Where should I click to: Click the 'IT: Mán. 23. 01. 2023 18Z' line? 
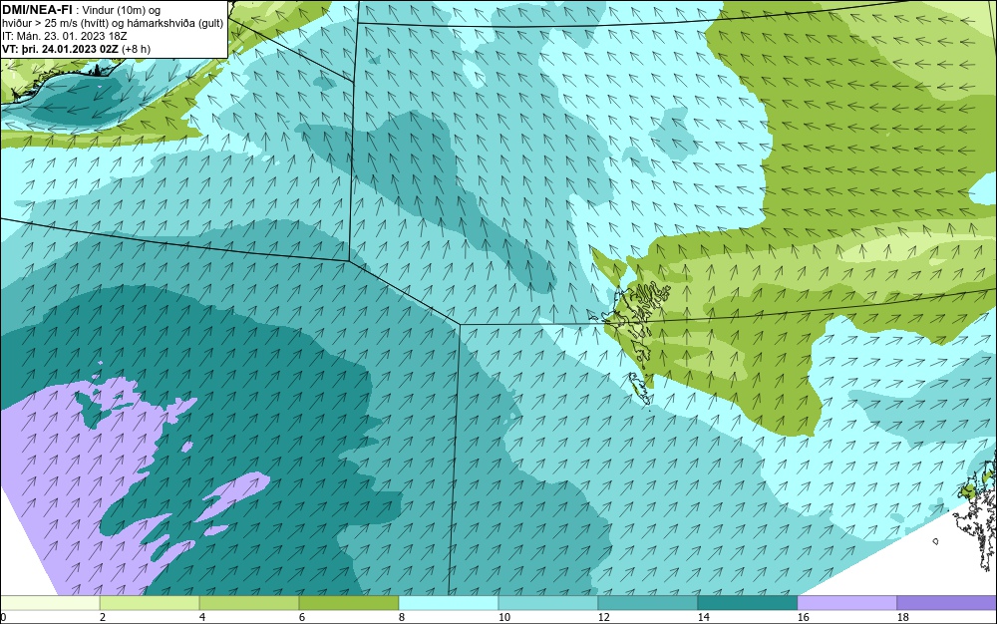tap(64, 36)
